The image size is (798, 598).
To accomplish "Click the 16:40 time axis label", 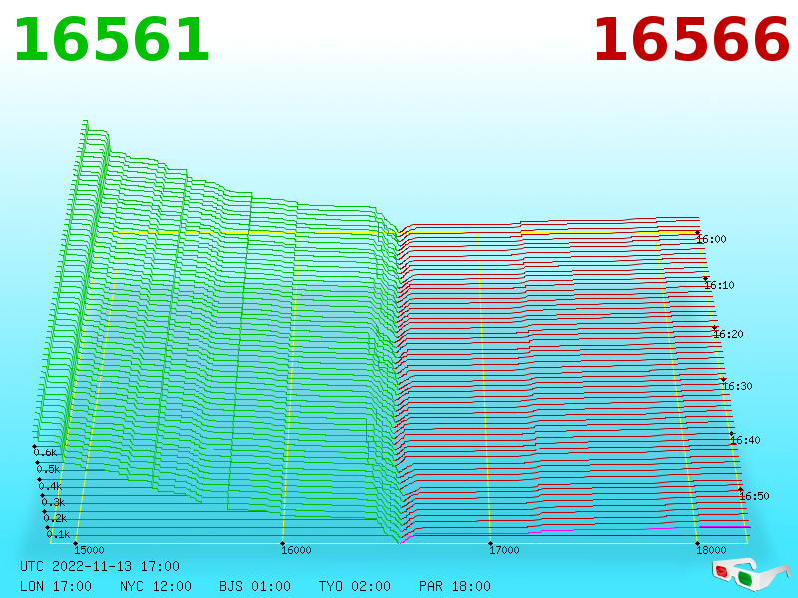I will pos(745,440).
